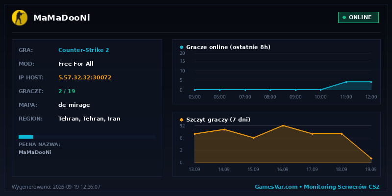Click the IP host 5.57.32.32:30072

tap(85, 77)
